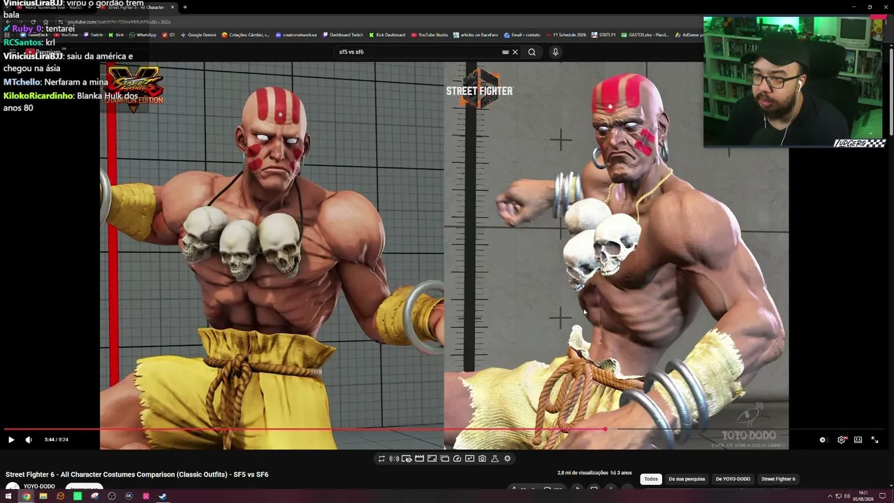Select the "De YOYO-DODO" filter chip
This screenshot has height=503, width=894.
tap(733, 479)
